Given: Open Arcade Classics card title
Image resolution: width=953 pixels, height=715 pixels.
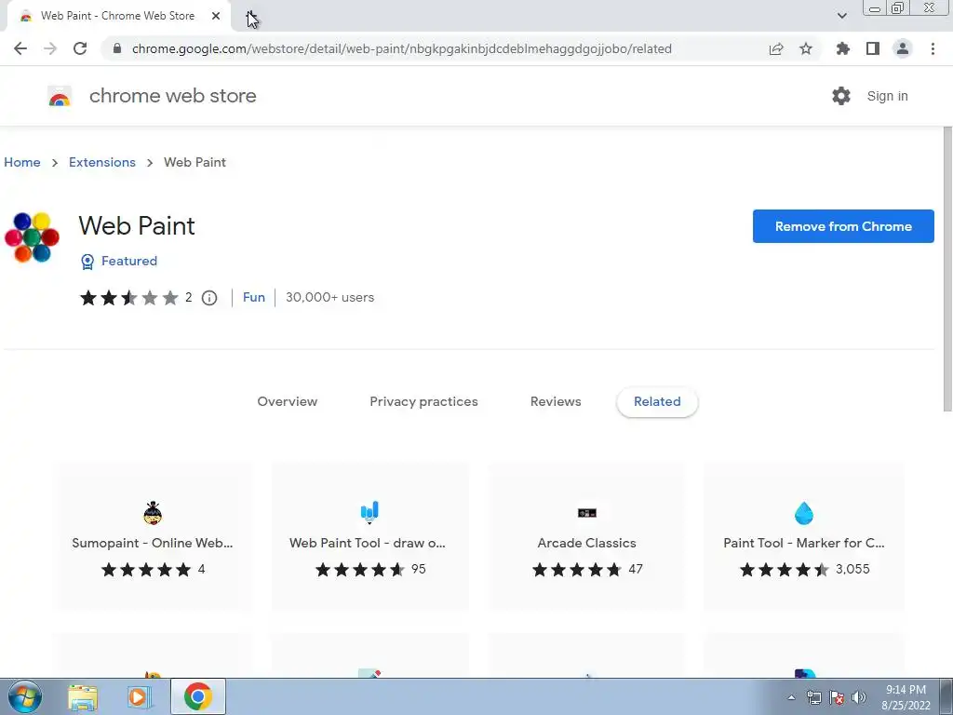Looking at the screenshot, I should point(586,543).
